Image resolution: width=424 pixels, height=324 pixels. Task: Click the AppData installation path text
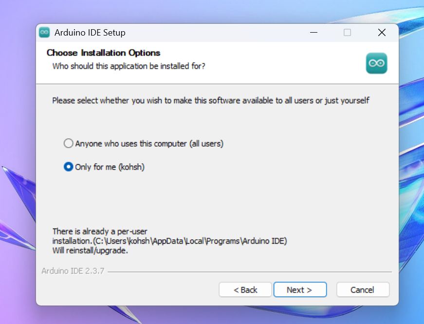[x=169, y=241]
